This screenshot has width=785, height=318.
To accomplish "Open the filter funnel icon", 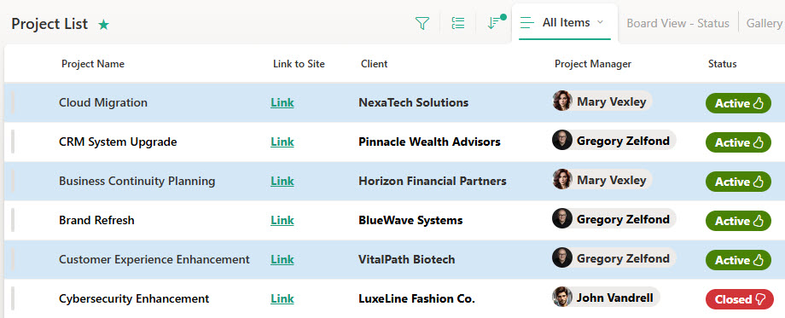I will [x=422, y=23].
